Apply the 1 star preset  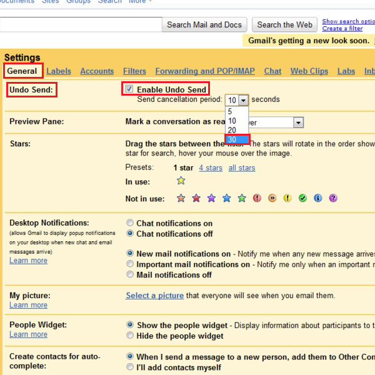click(183, 168)
